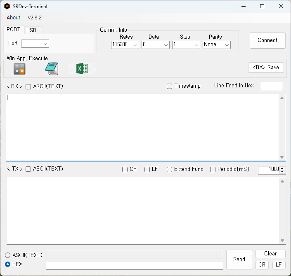Screen dimensions: 291x276
Task: Click the LF button beside Send
Action: [x=279, y=265]
